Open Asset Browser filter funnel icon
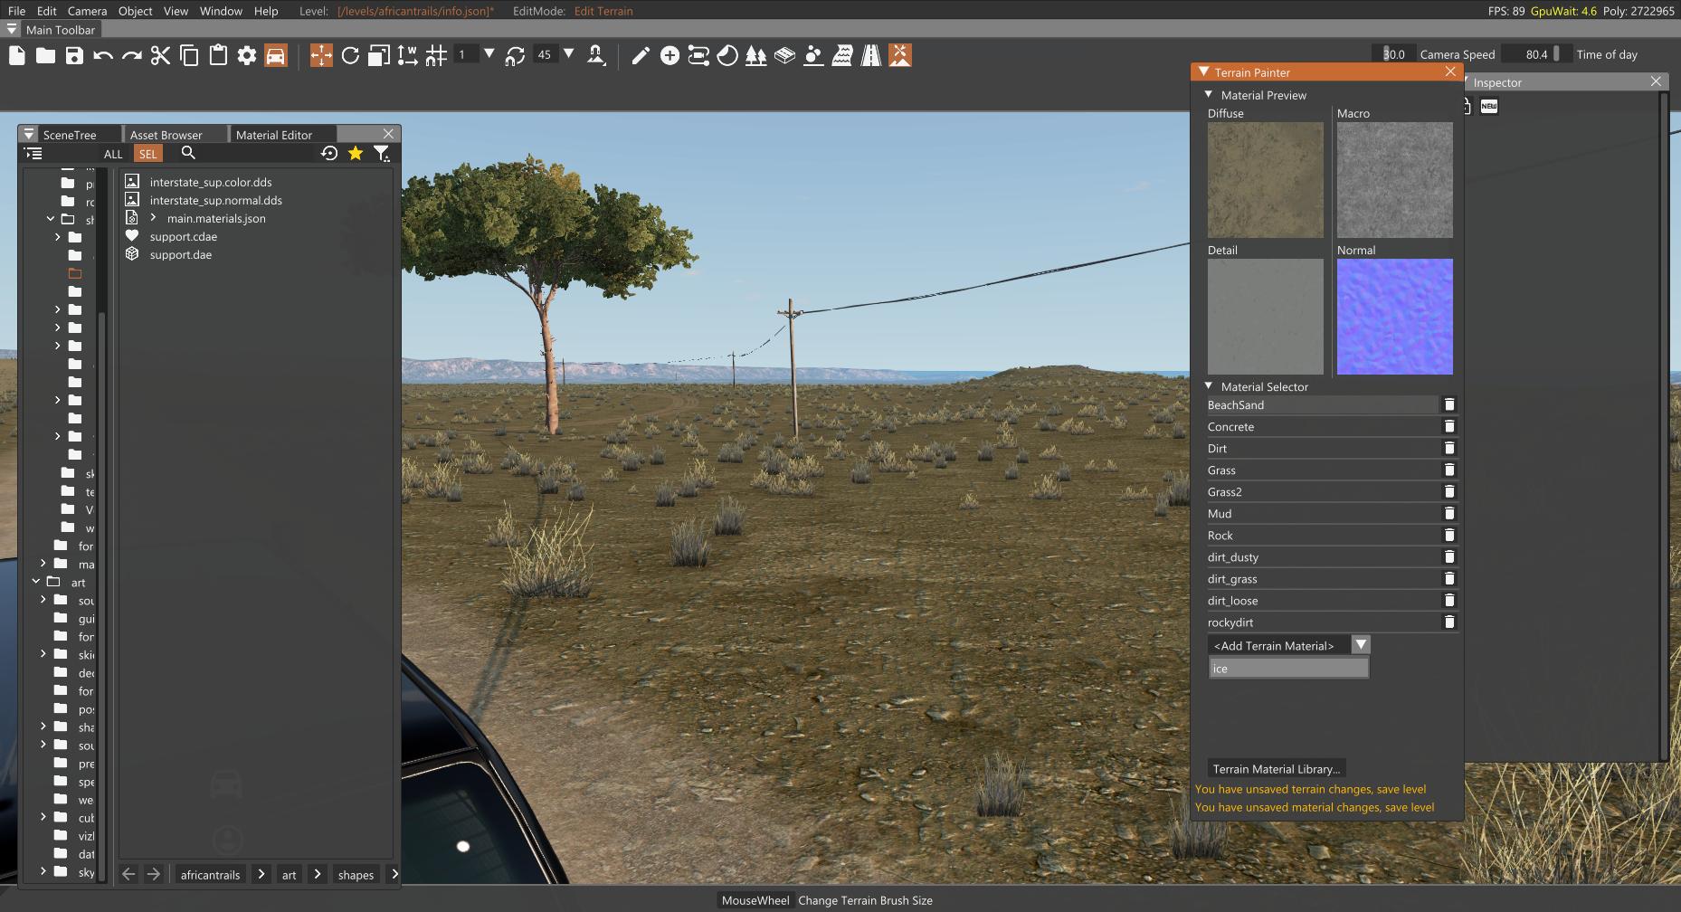Screen dimensions: 1681x912 tap(382, 154)
